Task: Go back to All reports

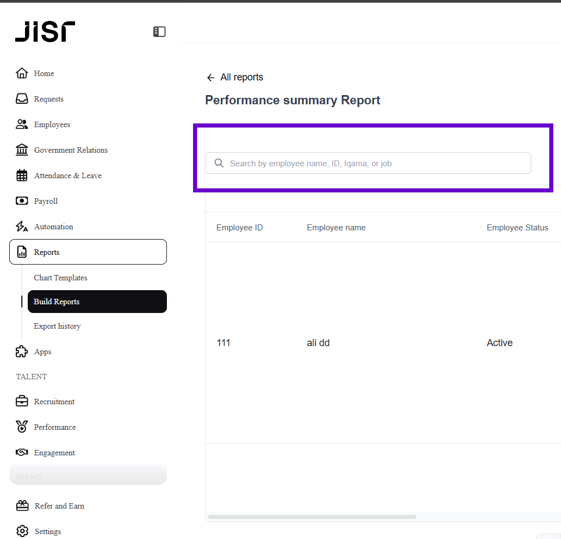Action: (x=235, y=77)
